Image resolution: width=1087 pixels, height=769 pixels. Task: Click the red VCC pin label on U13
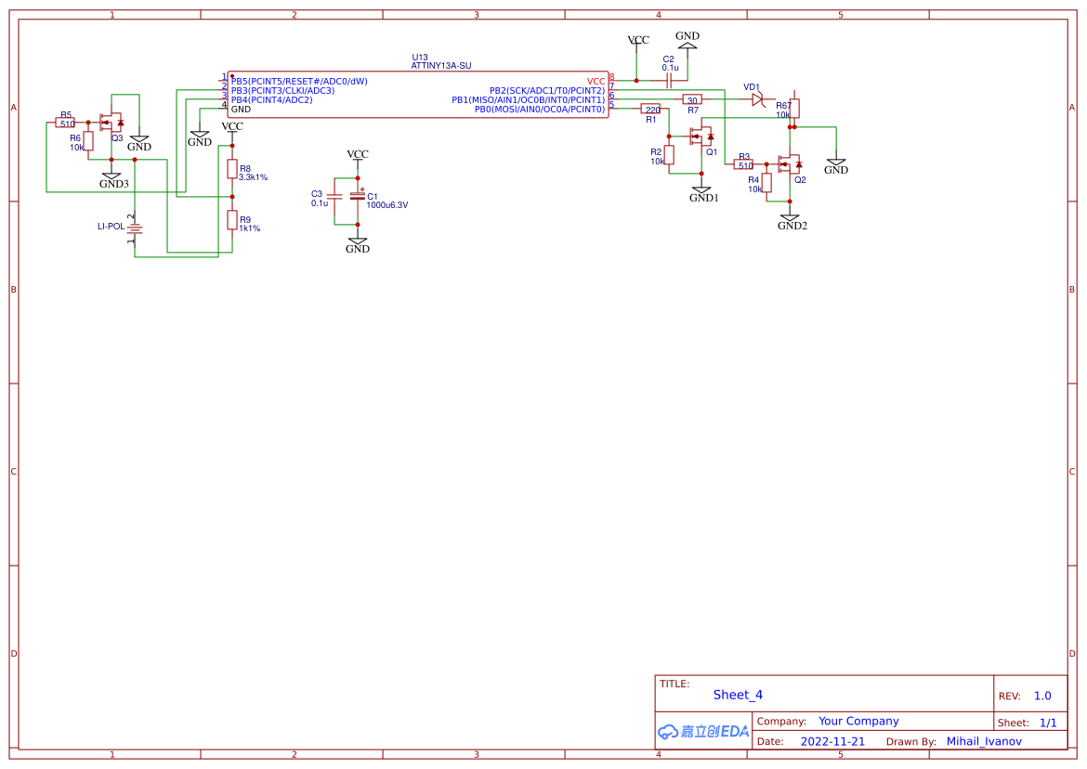[596, 81]
